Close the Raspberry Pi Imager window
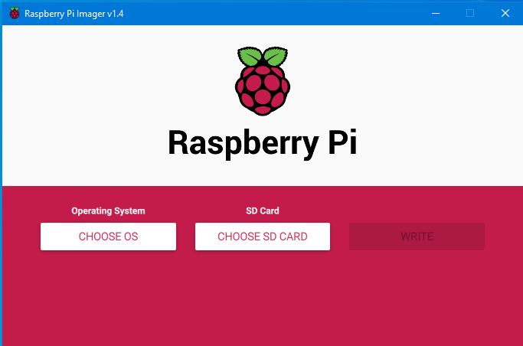The image size is (523, 346). click(505, 13)
